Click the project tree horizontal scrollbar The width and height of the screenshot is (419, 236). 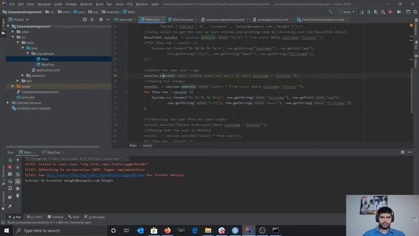pos(52,147)
